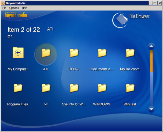Click the "File Browser" title text

coord(140,16)
